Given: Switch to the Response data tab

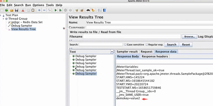Looking at the screenshot, I should tap(166, 52).
